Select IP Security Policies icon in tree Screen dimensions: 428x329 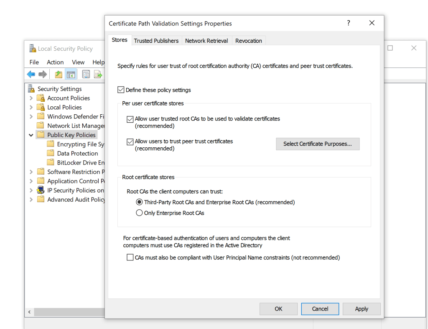(x=41, y=190)
